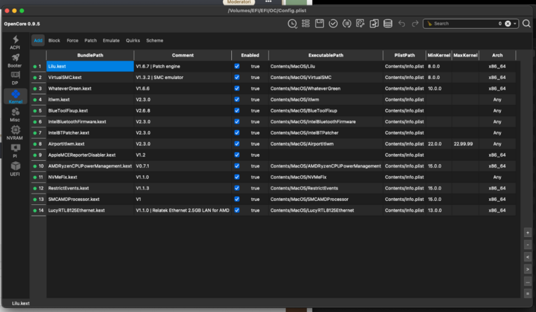The height and width of the screenshot is (312, 536).
Task: Click the ExecutablePath column header
Action: (326, 55)
